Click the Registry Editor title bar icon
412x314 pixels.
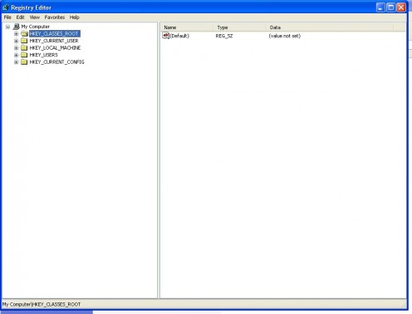point(6,7)
